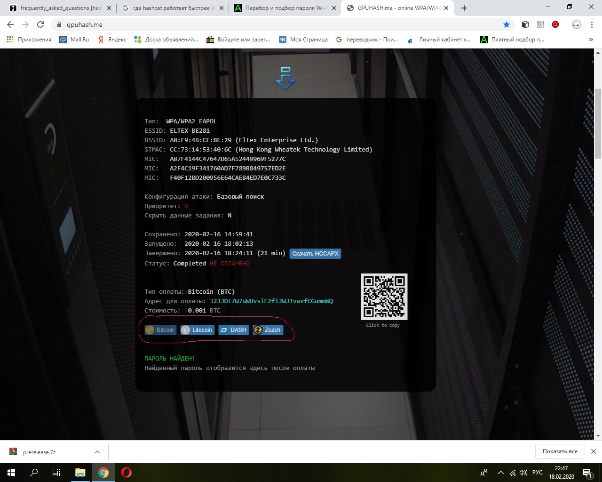Go back to previous page
The image size is (602, 482).
click(10, 24)
